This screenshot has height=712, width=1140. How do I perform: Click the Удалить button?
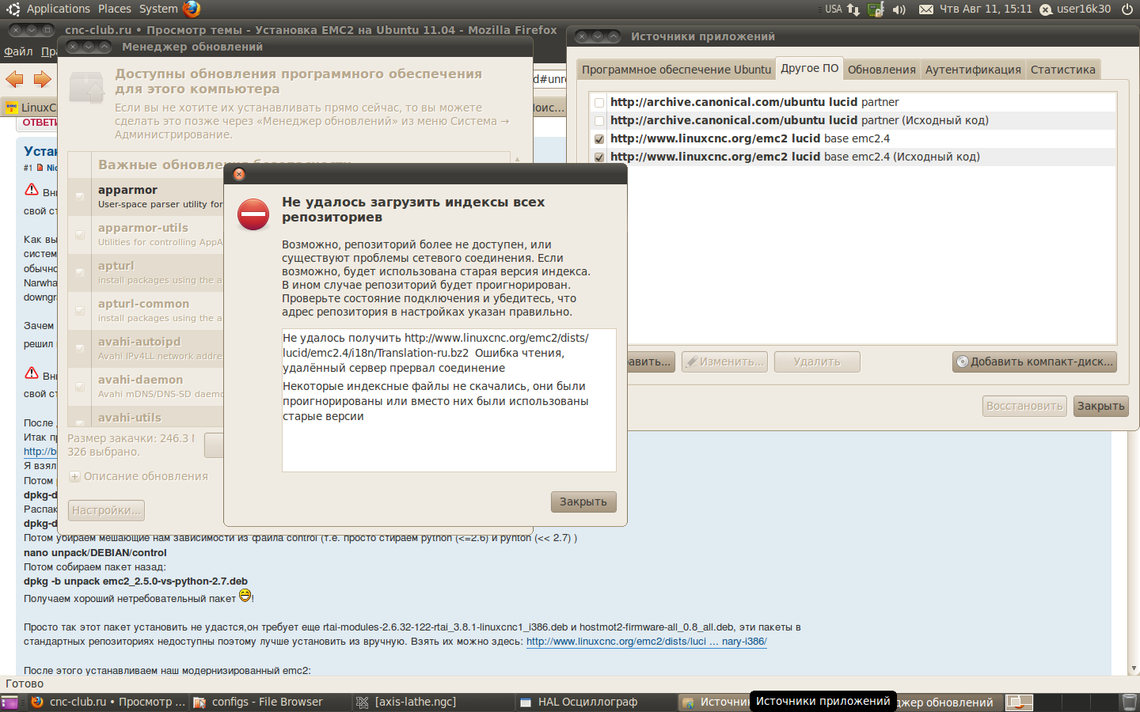click(817, 362)
